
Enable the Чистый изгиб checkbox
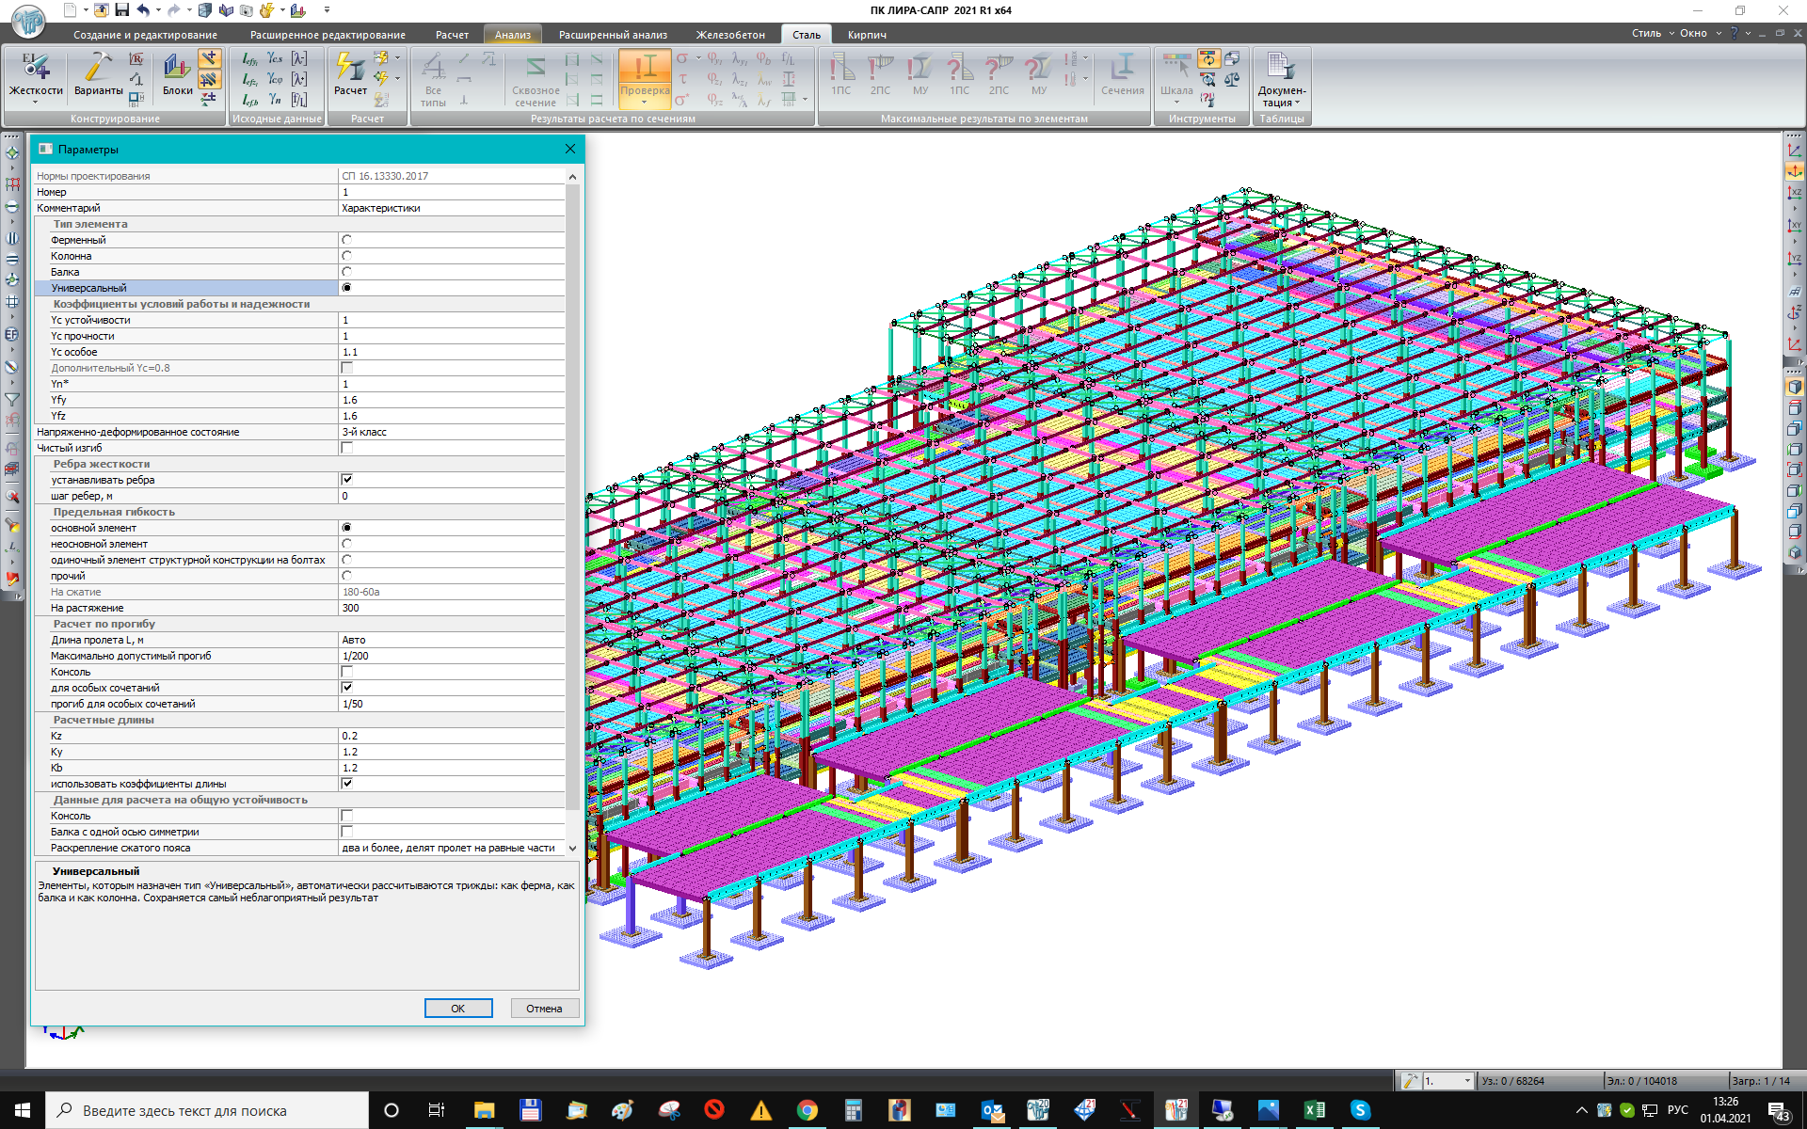346,448
